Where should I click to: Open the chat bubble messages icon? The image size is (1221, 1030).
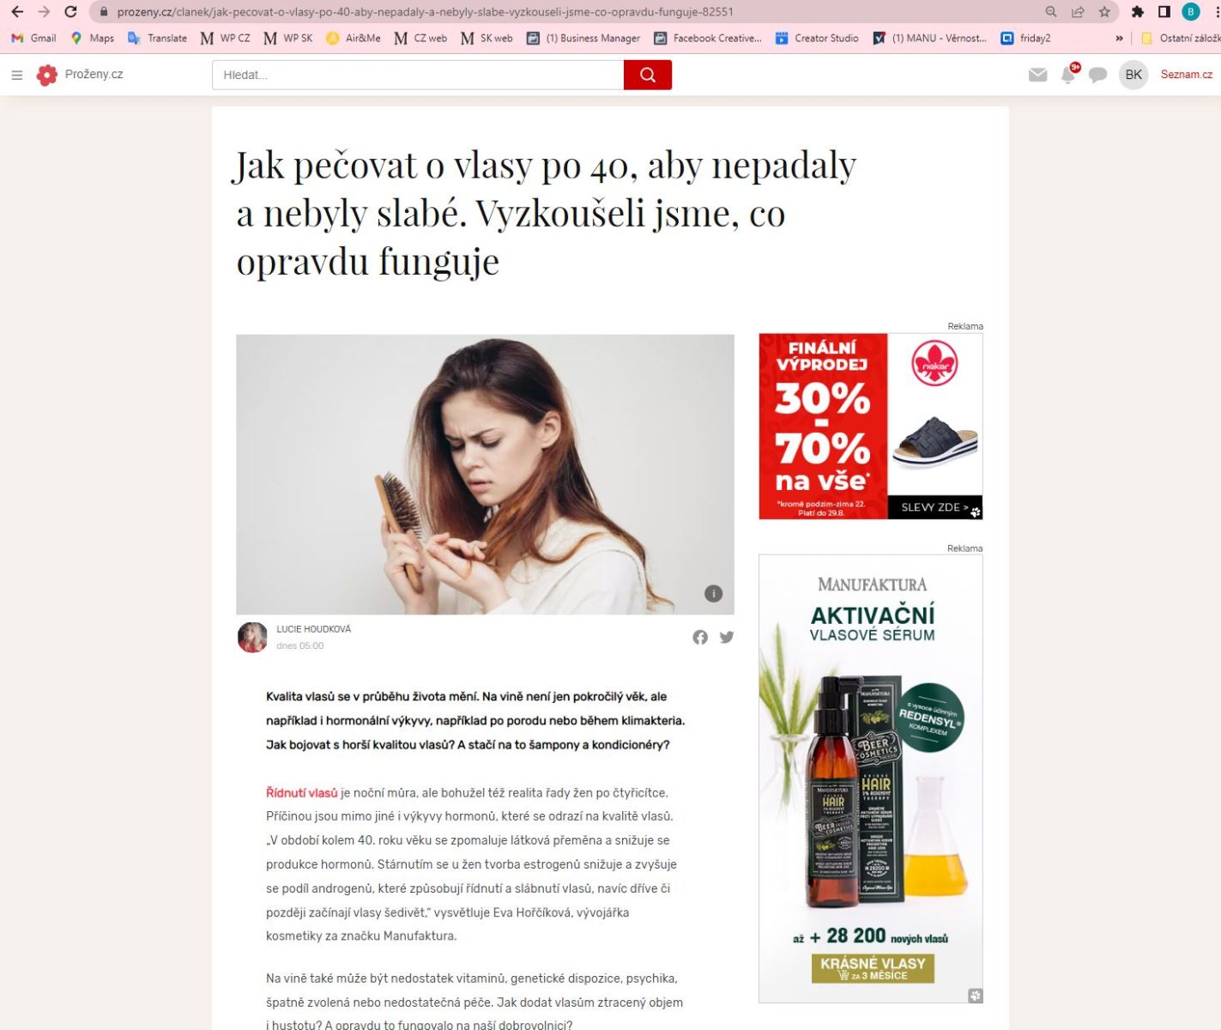pos(1097,76)
